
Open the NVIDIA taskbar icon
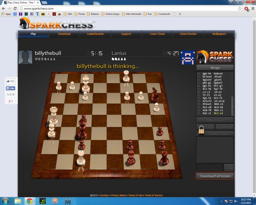tap(43, 201)
